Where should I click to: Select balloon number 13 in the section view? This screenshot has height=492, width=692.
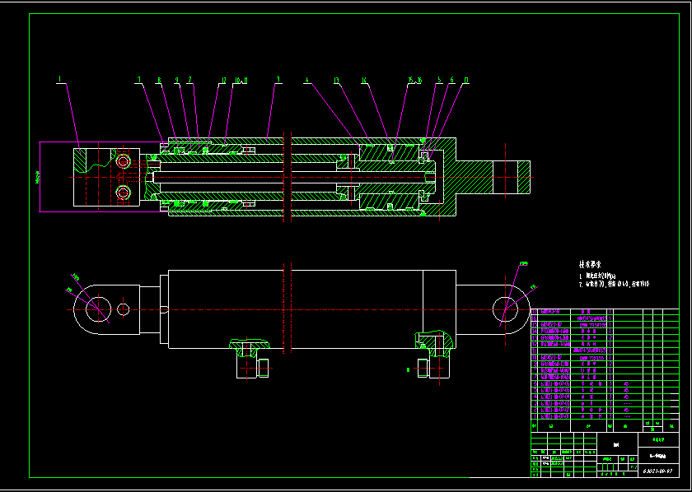(336, 80)
